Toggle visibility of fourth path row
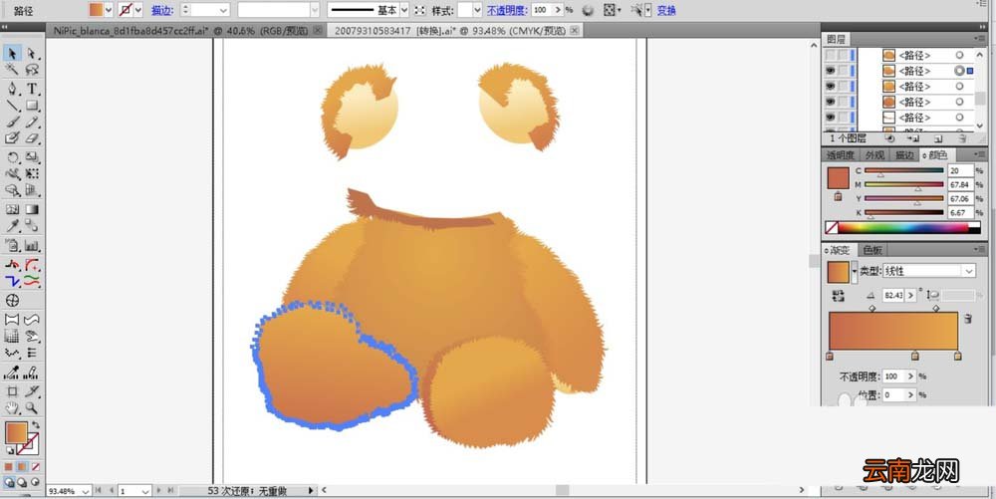 [830, 102]
